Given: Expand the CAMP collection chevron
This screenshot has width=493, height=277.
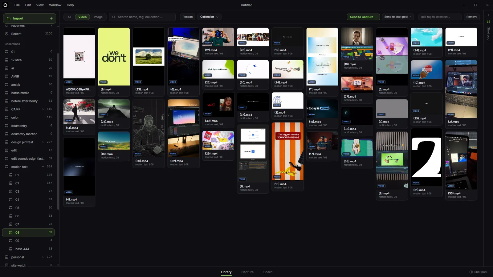Looking at the screenshot, I should coord(43,109).
